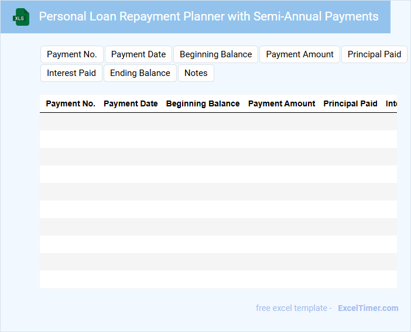
Task: Click the Personal Loan Repayment Planner title
Action: pos(208,16)
